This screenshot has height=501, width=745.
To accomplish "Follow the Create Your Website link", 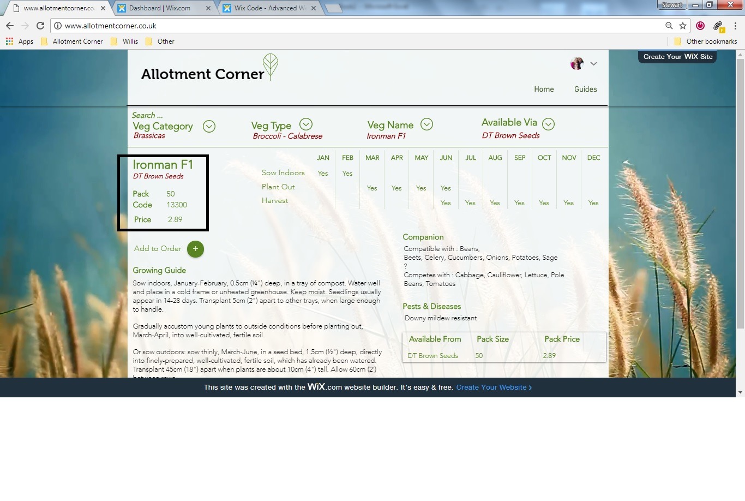I will point(494,387).
